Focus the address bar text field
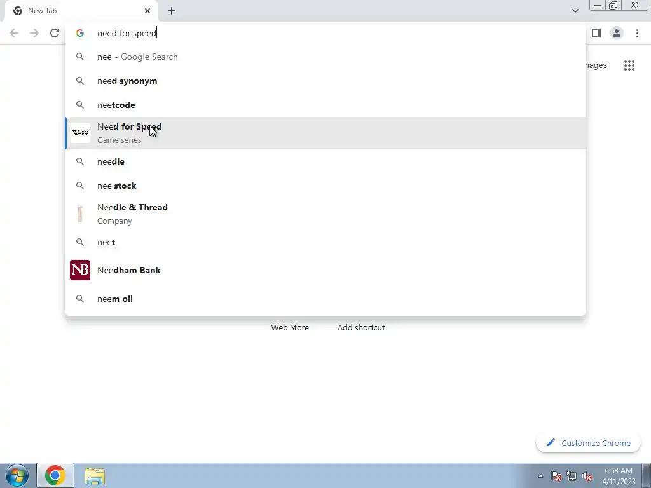This screenshot has height=488, width=651. (x=325, y=33)
